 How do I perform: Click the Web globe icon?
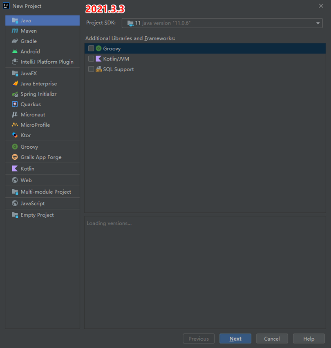point(15,180)
